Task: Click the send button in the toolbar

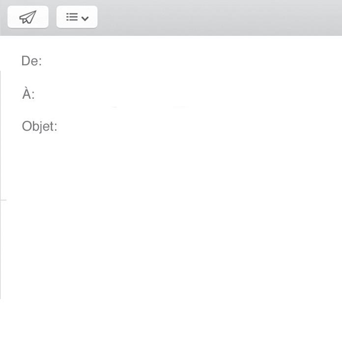Action: 28,17
